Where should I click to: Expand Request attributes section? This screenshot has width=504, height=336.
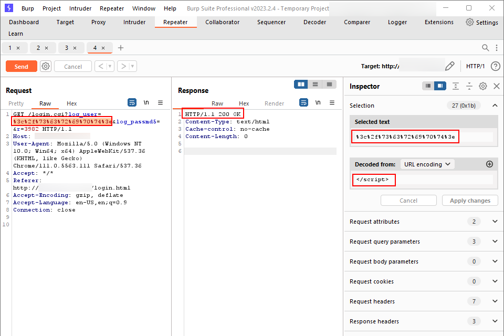click(495, 222)
